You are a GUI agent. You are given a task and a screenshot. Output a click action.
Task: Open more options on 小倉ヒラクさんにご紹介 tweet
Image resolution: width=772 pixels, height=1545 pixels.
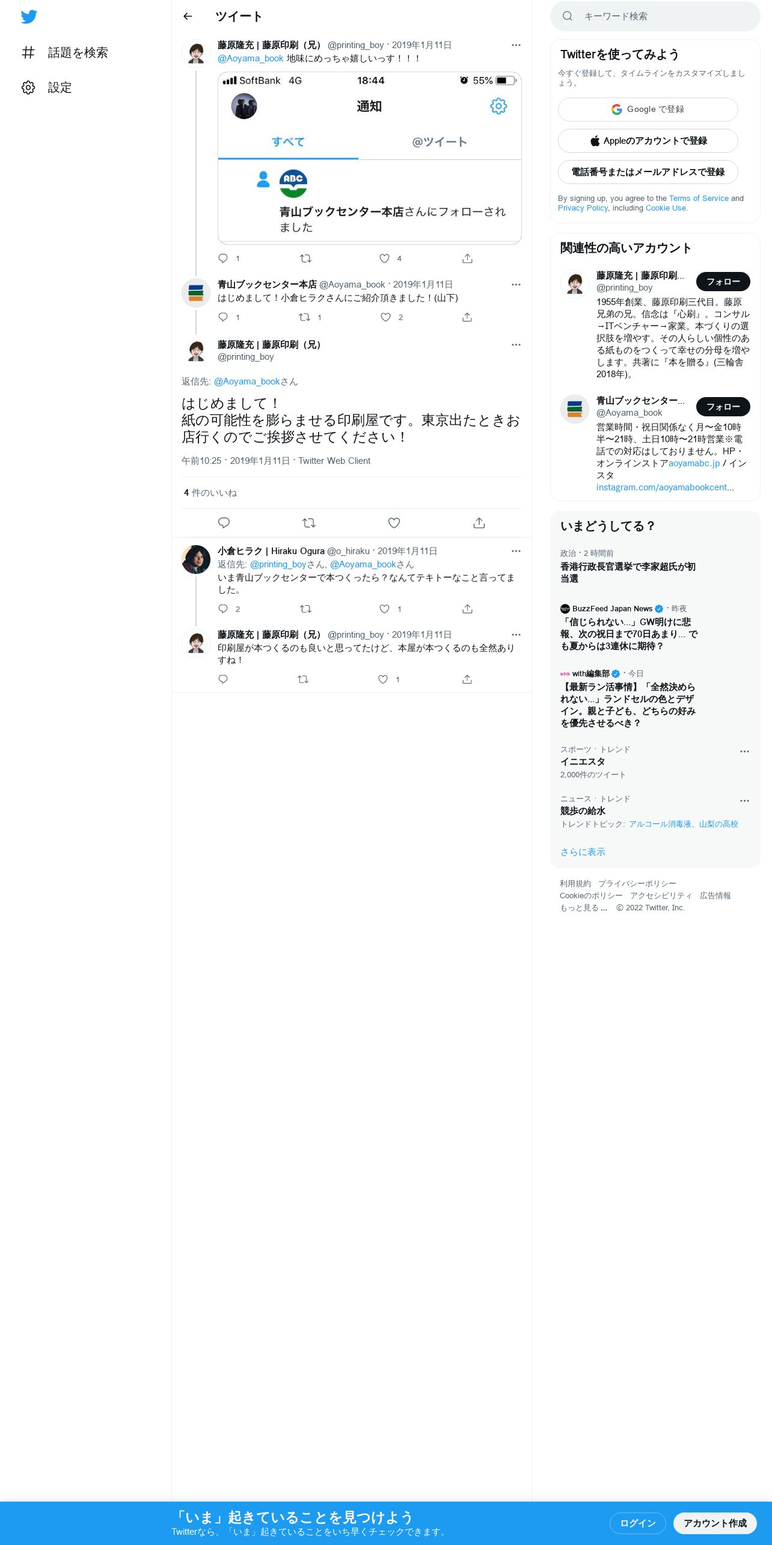click(516, 285)
